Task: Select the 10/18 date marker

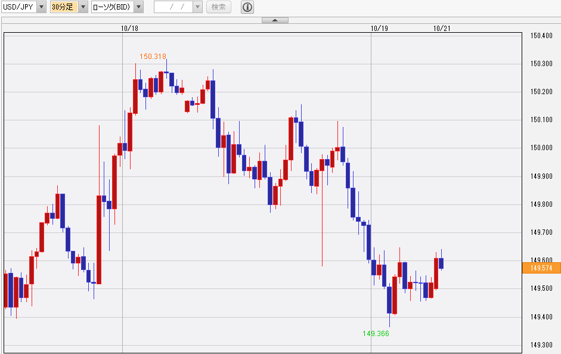Action: [129, 28]
